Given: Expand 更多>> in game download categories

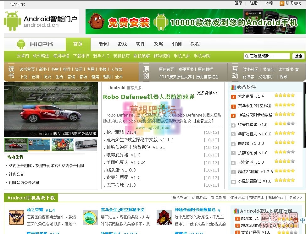Looking at the screenshot, I should pyautogui.click(x=295, y=198).
